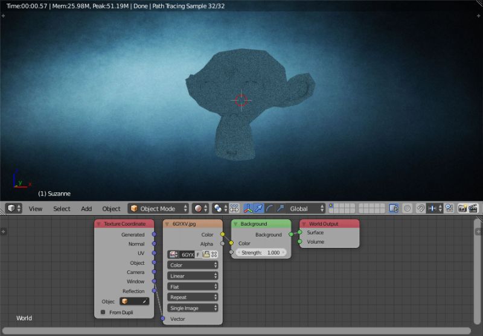Screen dimensions: 483x336
Task: Click the UV output socket
Action: [x=154, y=253]
